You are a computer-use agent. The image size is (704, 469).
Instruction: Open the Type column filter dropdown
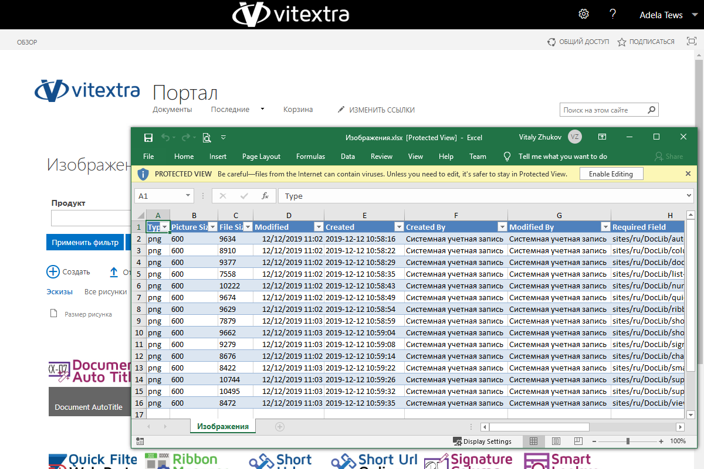click(x=165, y=227)
